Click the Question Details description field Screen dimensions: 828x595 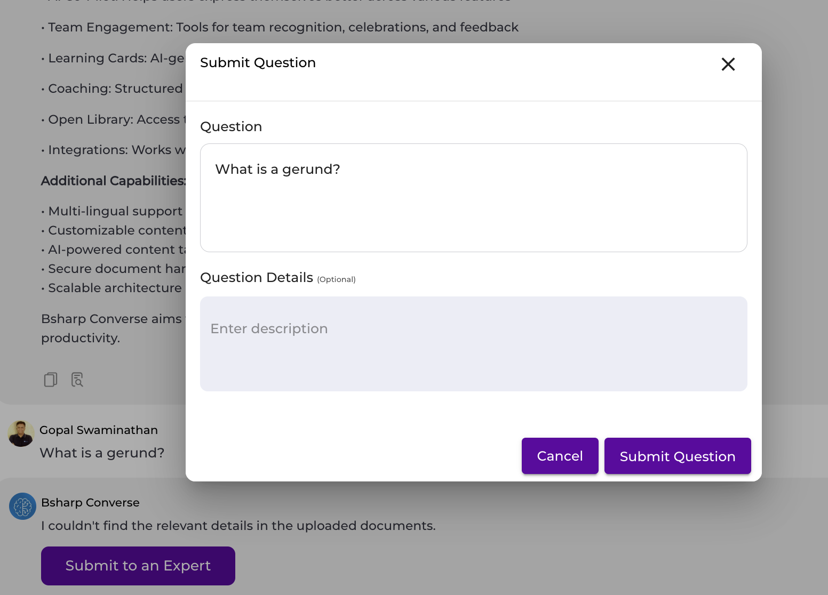click(473, 344)
